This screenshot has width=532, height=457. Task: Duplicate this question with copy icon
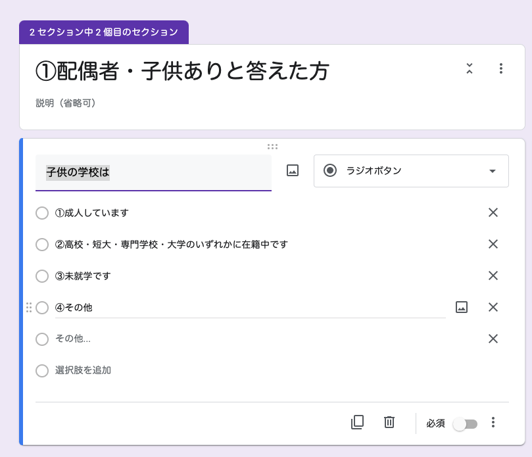(x=357, y=422)
